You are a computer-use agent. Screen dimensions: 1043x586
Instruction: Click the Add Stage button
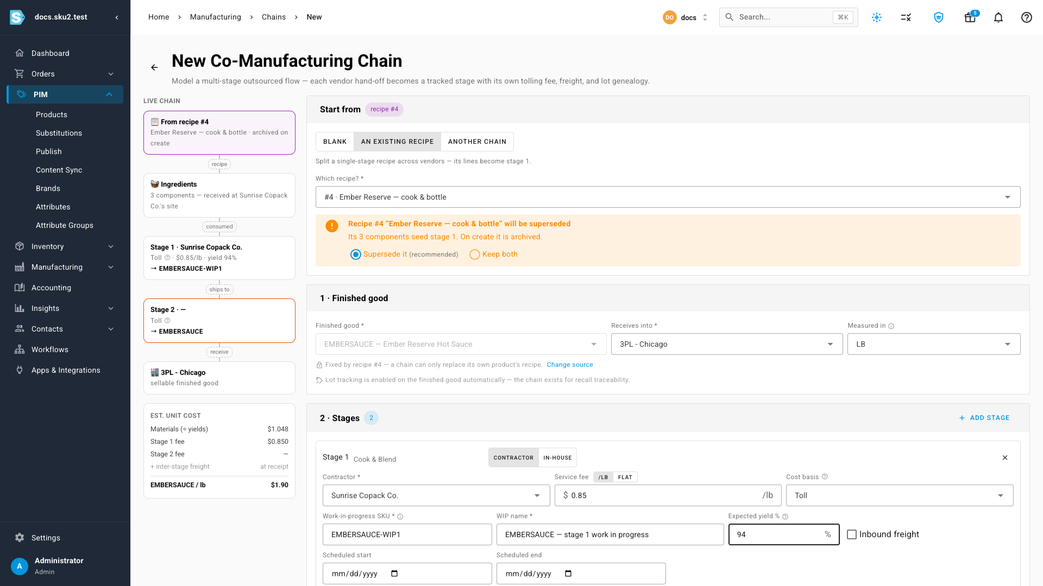(984, 418)
